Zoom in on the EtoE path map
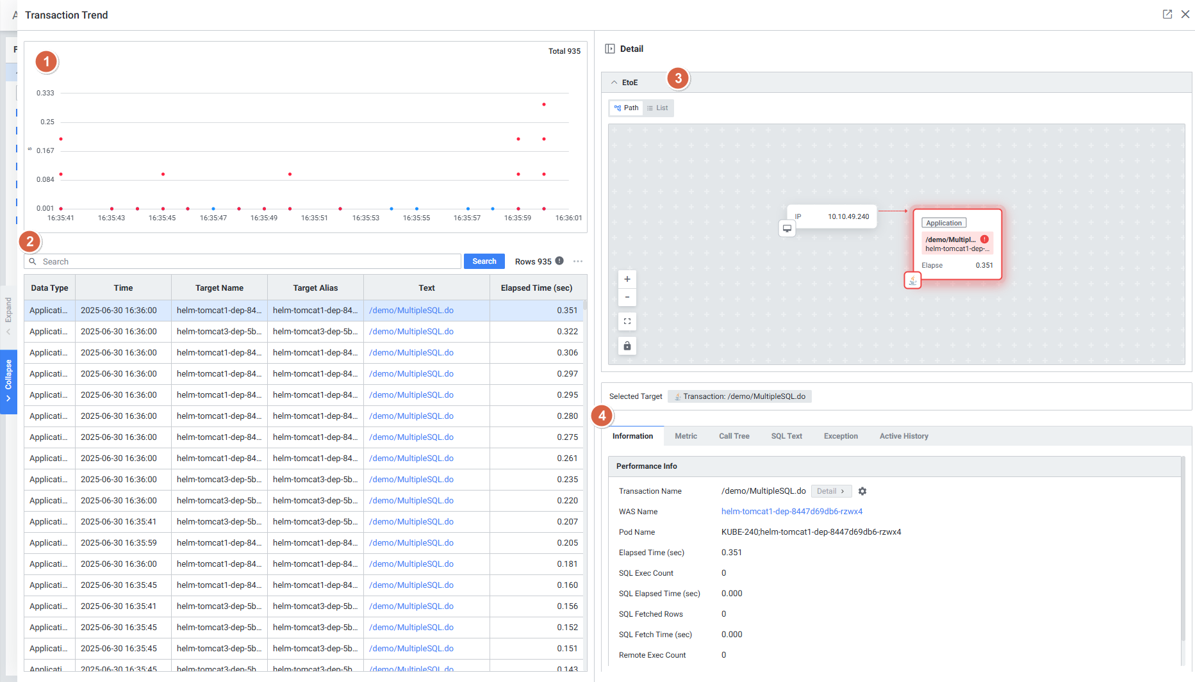 [x=627, y=279]
